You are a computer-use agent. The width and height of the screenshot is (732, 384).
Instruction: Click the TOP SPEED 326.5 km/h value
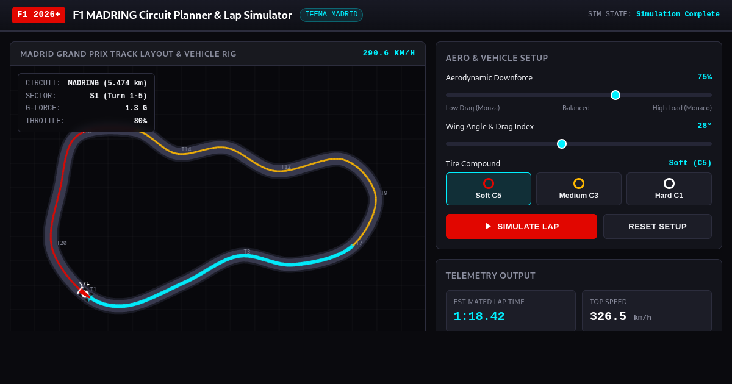[620, 317]
